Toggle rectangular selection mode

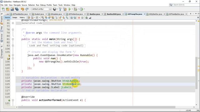(56, 18)
